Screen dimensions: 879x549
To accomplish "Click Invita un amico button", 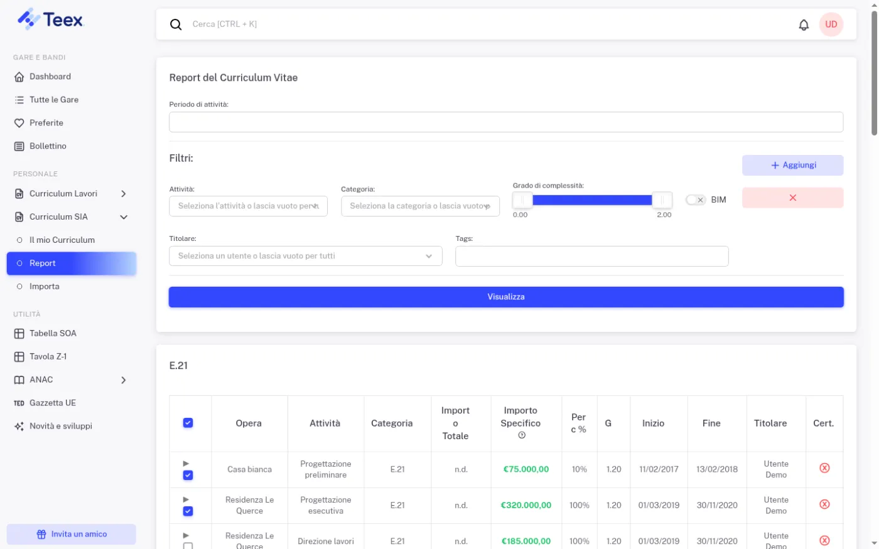I will 72,535.
